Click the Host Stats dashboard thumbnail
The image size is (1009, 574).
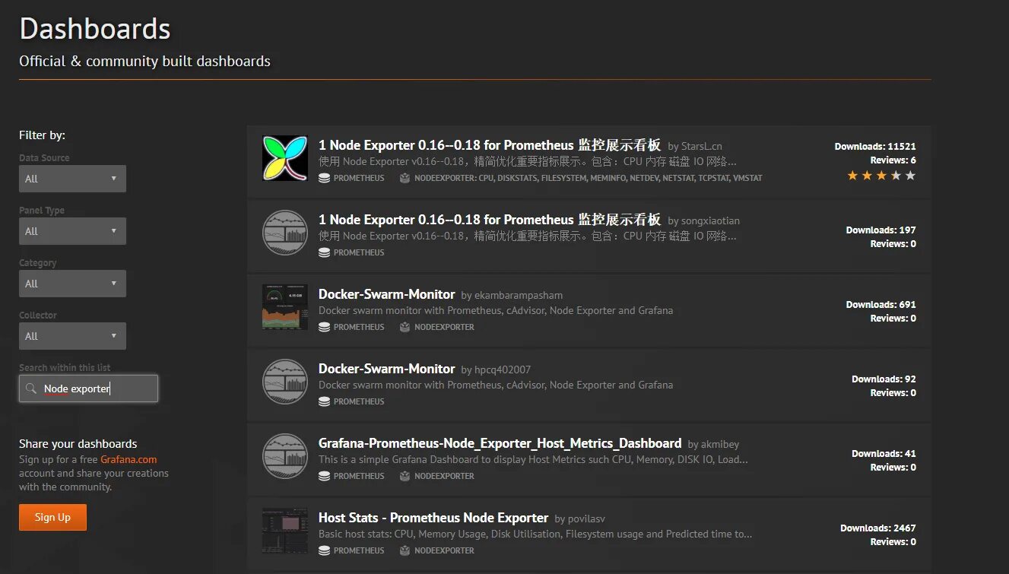[285, 531]
